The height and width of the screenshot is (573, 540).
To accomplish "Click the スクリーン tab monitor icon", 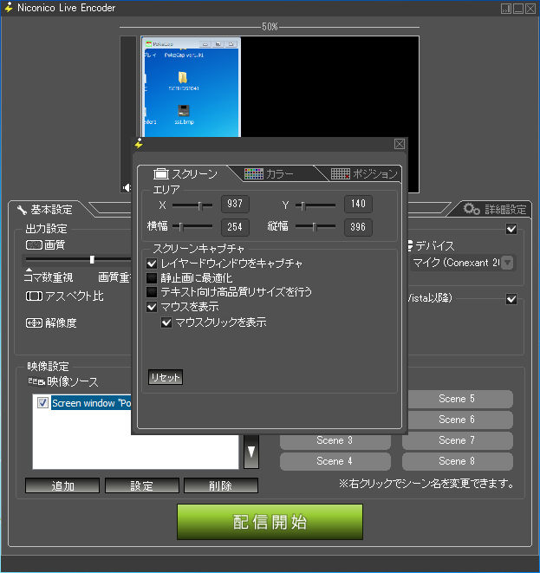I will click(160, 174).
